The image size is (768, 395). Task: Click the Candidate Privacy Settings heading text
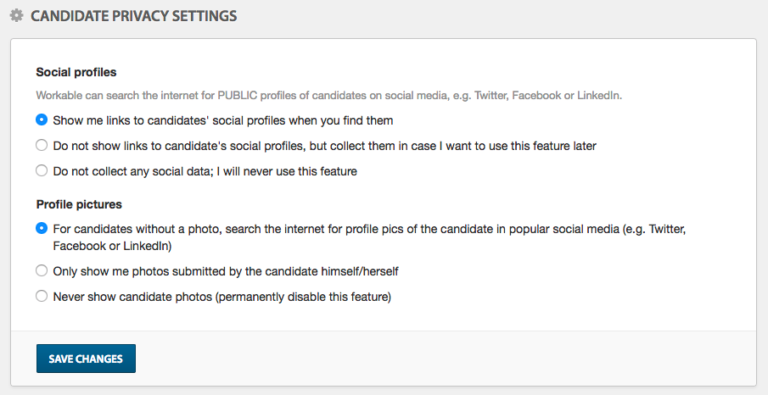(x=134, y=16)
